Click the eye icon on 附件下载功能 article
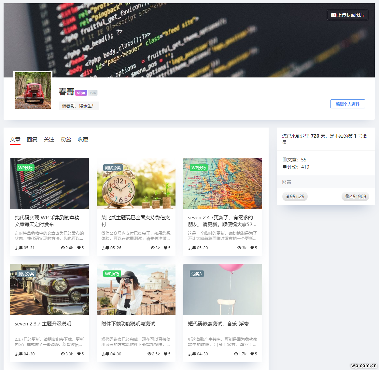The height and width of the screenshot is (370, 379). coord(149,354)
